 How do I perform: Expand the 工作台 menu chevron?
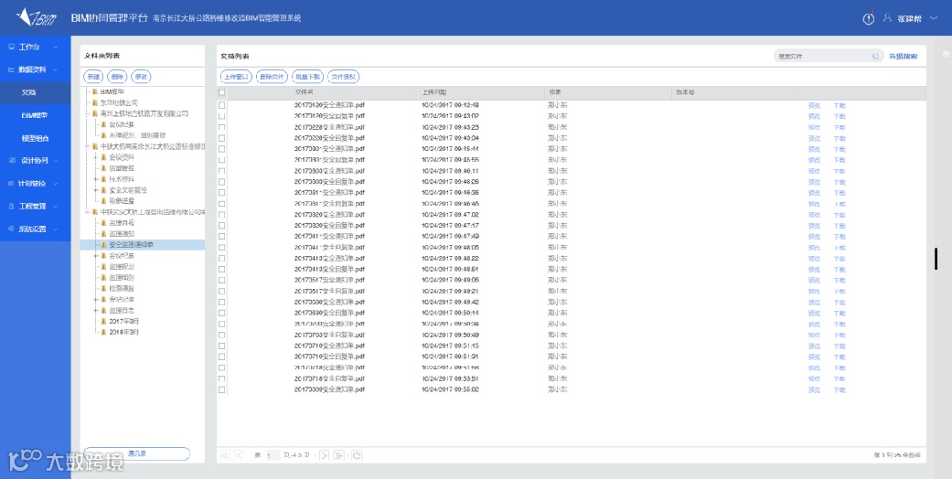(x=56, y=47)
